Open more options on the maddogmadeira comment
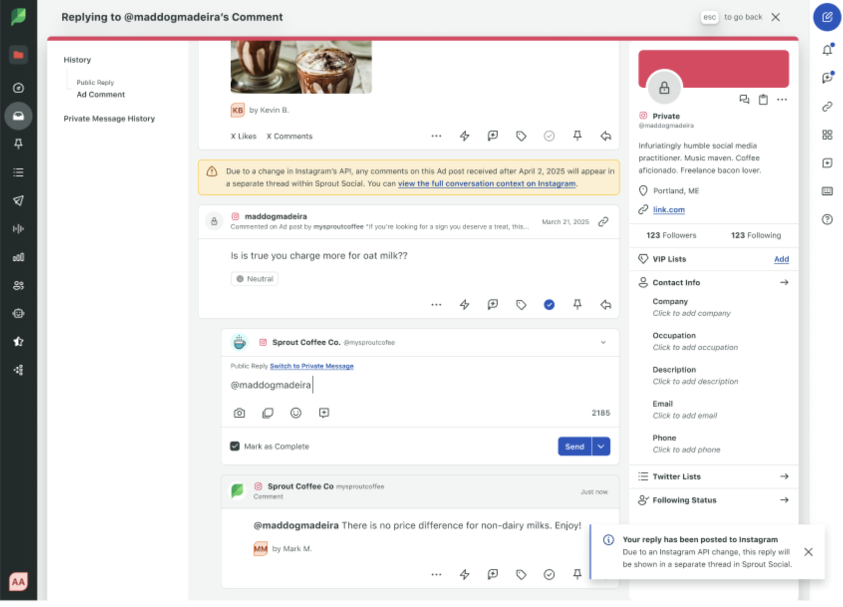 coord(436,305)
